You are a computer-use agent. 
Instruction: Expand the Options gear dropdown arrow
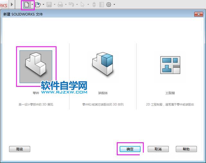tap(114, 5)
